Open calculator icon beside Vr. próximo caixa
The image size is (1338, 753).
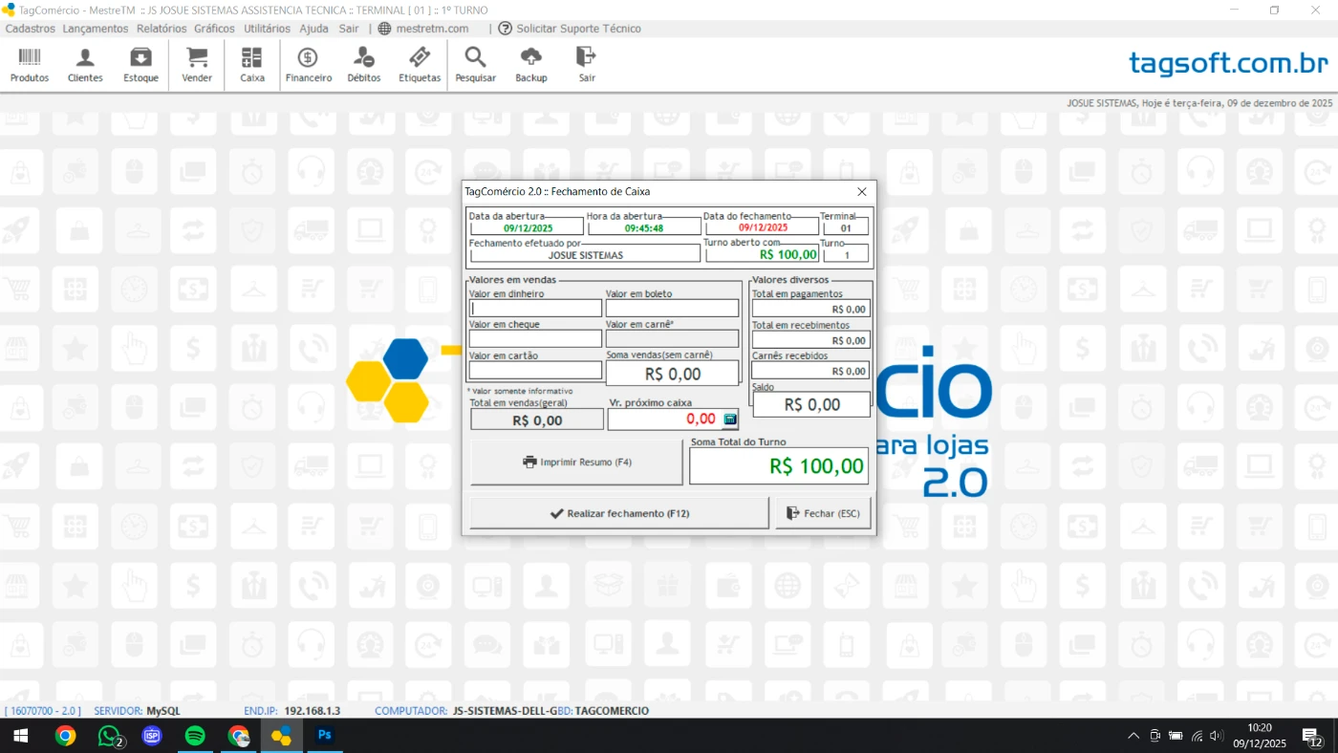(x=730, y=419)
